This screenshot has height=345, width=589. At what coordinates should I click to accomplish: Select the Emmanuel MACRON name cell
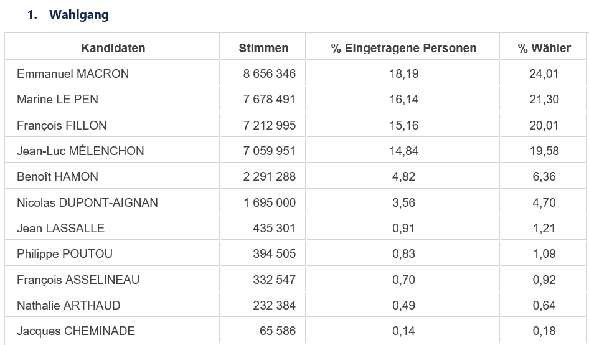[x=73, y=73]
